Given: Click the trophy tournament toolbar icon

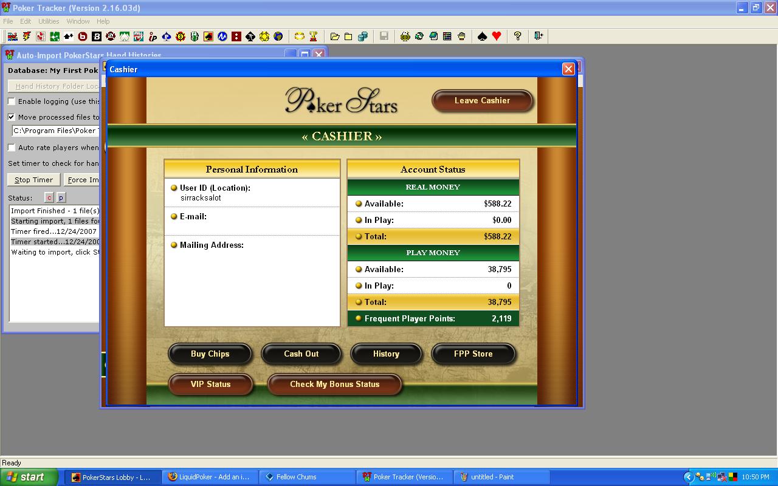Looking at the screenshot, I should [x=314, y=36].
